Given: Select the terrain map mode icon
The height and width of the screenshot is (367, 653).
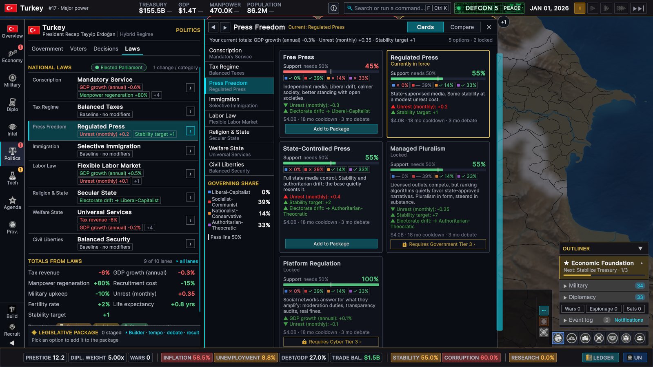Looking at the screenshot, I should 572,338.
